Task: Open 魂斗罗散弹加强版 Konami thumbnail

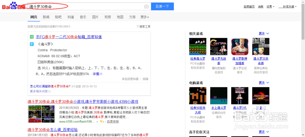Action: click(x=240, y=46)
